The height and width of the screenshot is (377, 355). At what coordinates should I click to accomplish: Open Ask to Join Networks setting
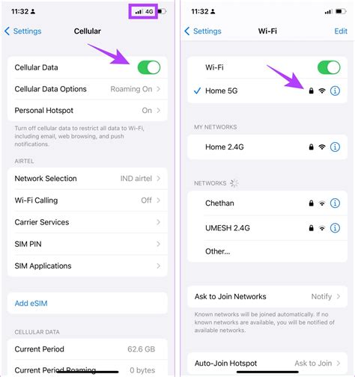point(267,296)
